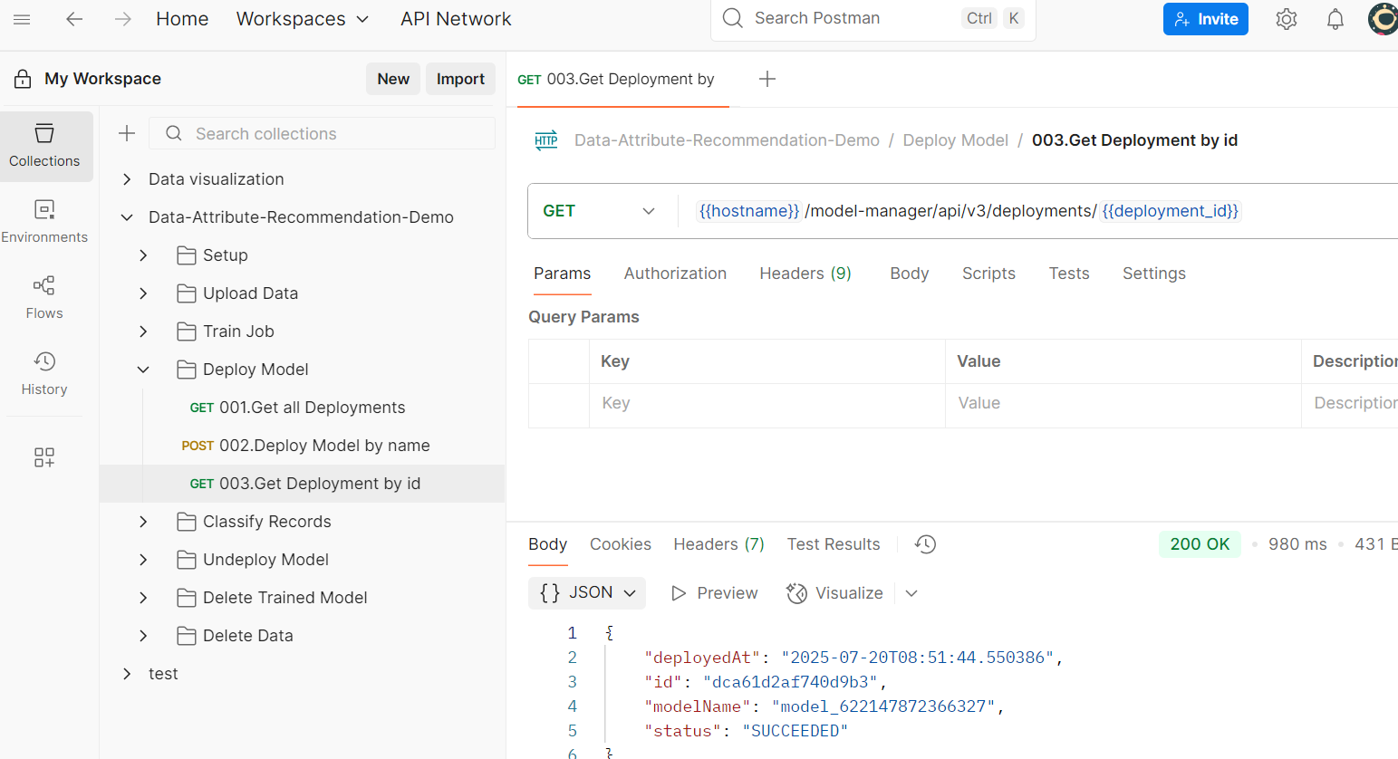The image size is (1398, 759).
Task: Click the 200 OK status badge
Action: point(1200,544)
